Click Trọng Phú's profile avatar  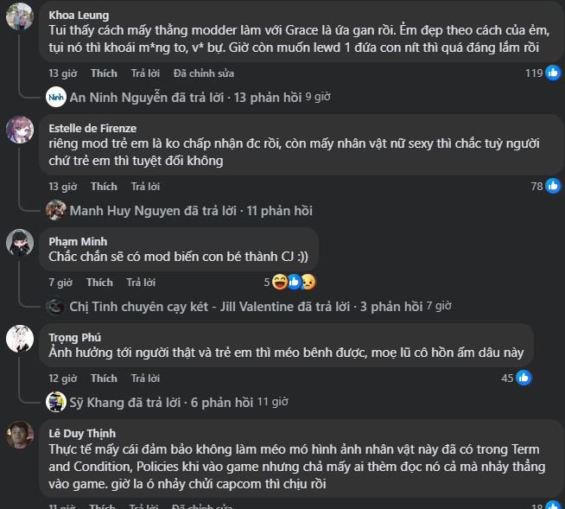(x=19, y=338)
